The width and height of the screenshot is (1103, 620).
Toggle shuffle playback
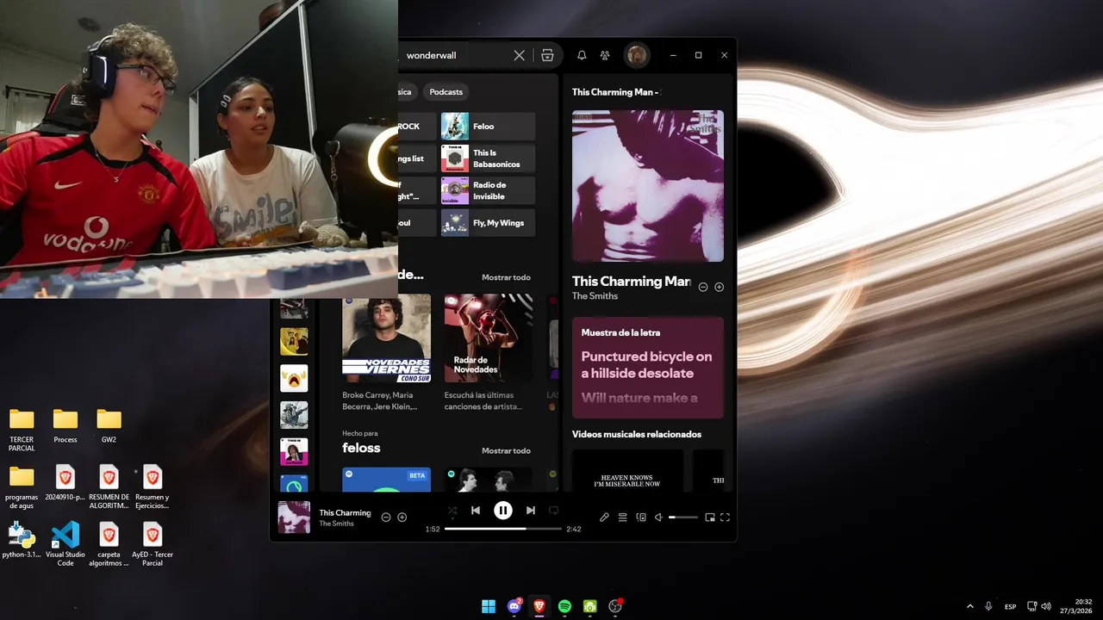(x=452, y=511)
